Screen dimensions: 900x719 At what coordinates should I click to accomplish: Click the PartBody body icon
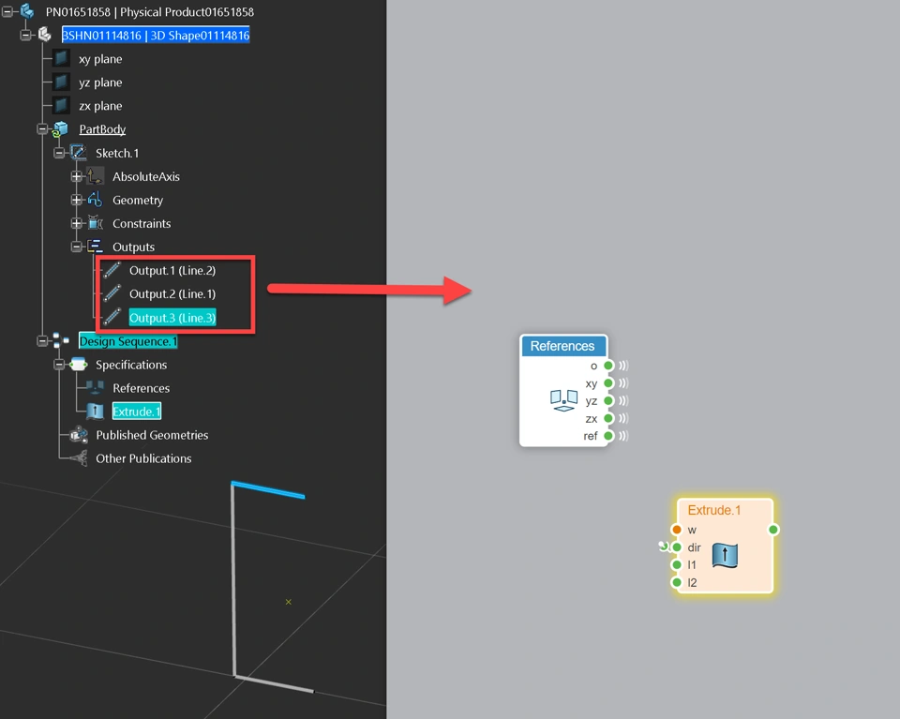[60, 129]
